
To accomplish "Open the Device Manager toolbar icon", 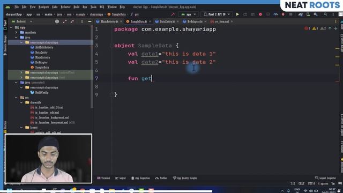I will coord(308,14).
